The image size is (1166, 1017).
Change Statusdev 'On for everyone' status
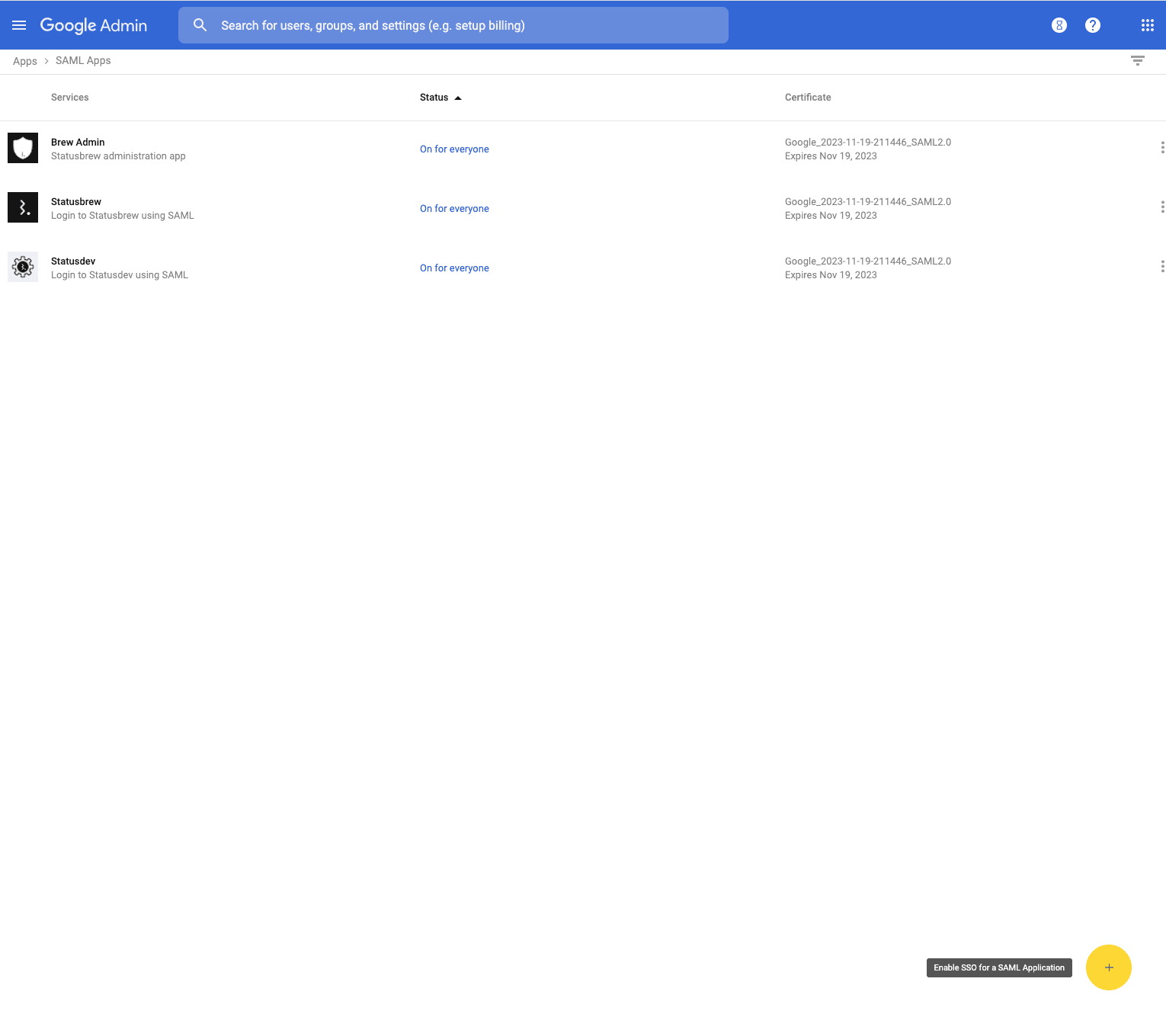tap(454, 268)
